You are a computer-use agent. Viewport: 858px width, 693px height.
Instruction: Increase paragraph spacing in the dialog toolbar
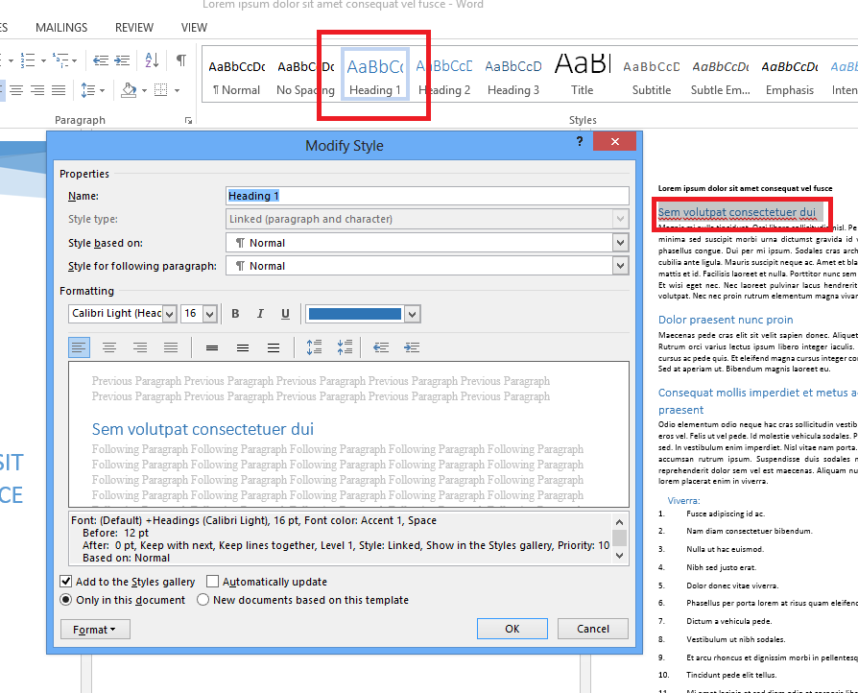[314, 347]
